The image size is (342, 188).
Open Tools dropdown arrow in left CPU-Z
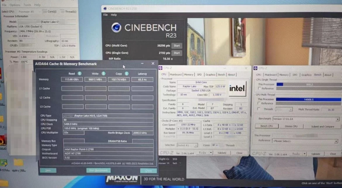(x=211, y=153)
